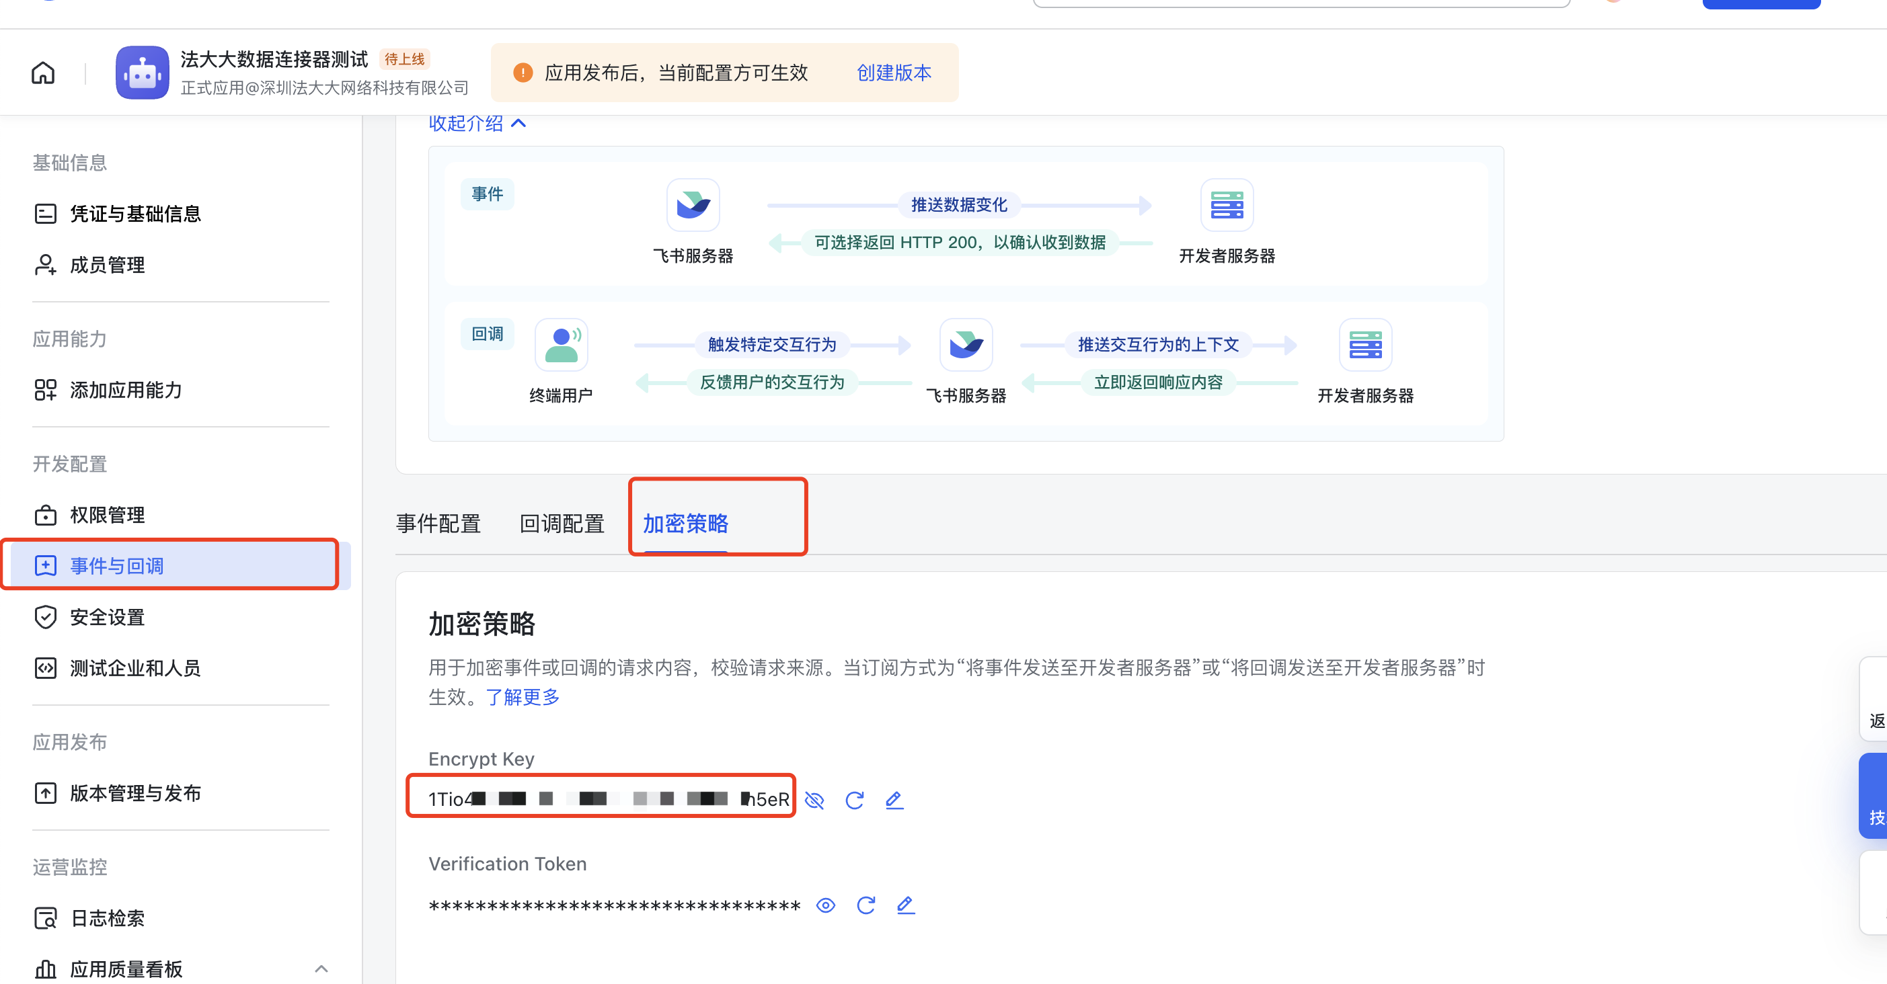Click the 终端用户 icon in diagram
1887x984 pixels.
[x=561, y=345]
